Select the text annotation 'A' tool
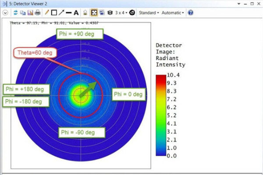 (x=76, y=13)
